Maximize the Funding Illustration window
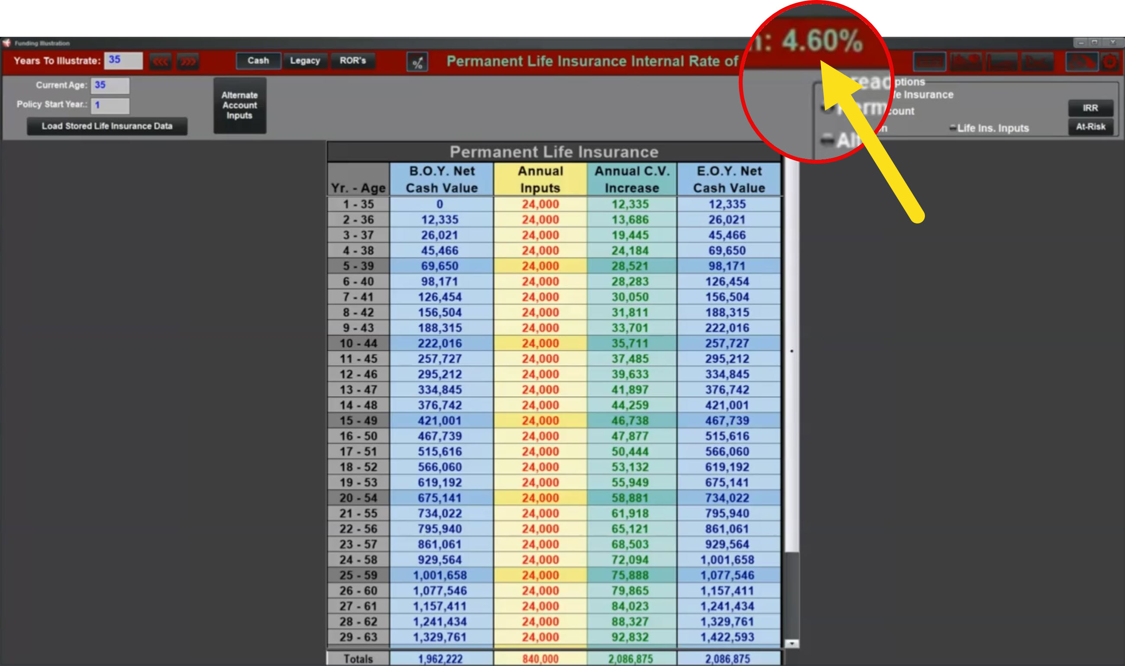The image size is (1125, 666). click(1095, 42)
